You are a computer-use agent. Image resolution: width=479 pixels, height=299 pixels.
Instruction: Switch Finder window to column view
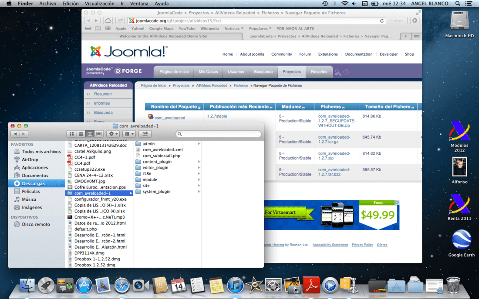[x=90, y=134]
